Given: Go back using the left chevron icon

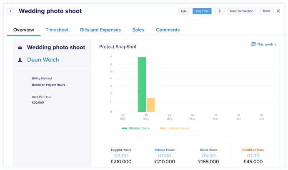Looking at the screenshot, I should click(11, 11).
